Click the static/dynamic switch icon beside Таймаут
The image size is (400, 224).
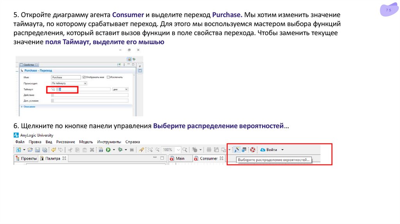54,89
